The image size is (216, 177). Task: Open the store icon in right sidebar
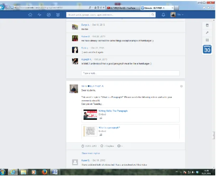coord(207,25)
